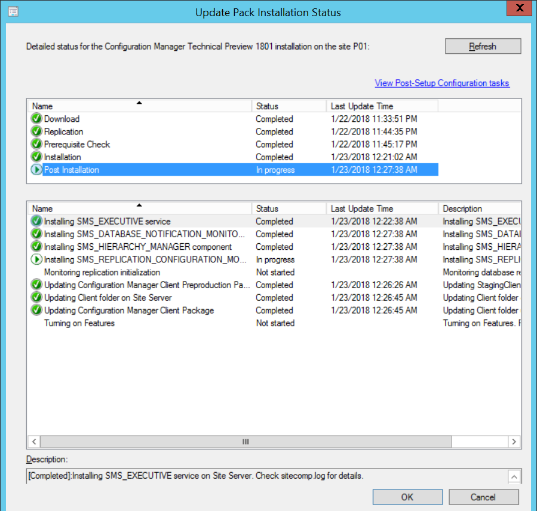
Task: Select Updating Configuration Manager Client Package row
Action: coord(274,310)
